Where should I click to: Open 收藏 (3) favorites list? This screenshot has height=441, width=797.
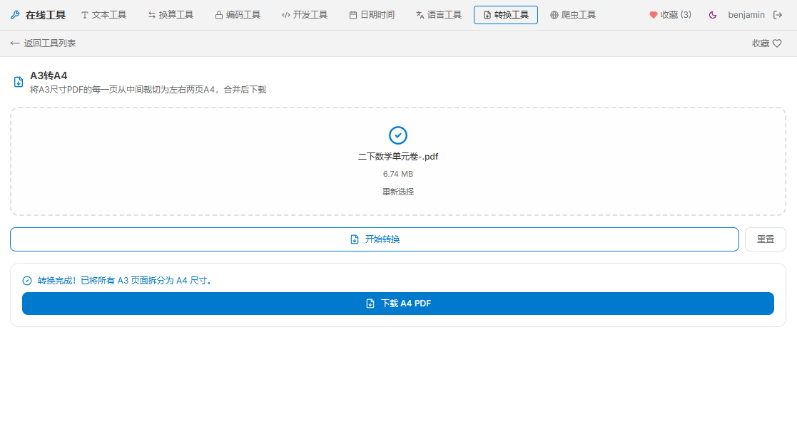coord(671,15)
